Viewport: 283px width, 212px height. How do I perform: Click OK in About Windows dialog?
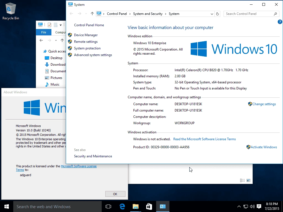pyautogui.click(x=115, y=194)
